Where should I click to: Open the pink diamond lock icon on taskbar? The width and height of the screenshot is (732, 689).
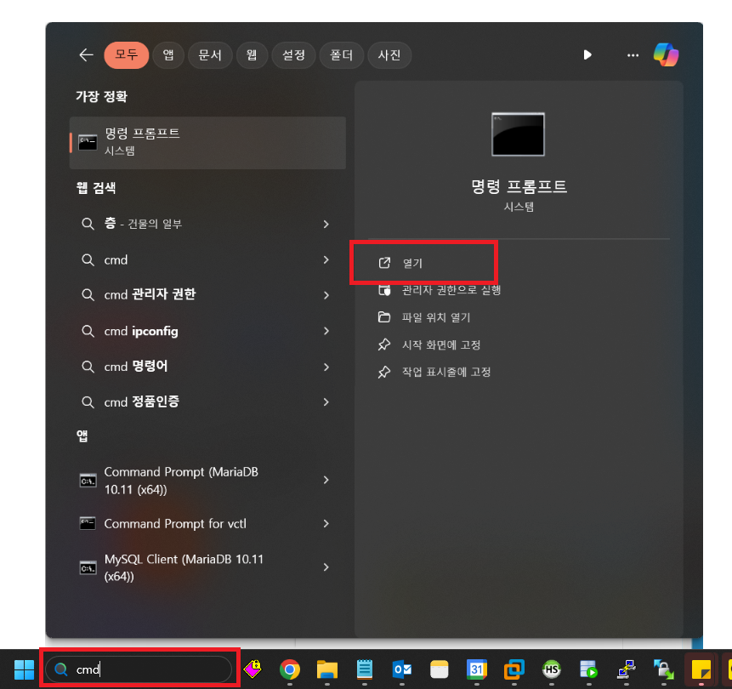click(x=253, y=669)
